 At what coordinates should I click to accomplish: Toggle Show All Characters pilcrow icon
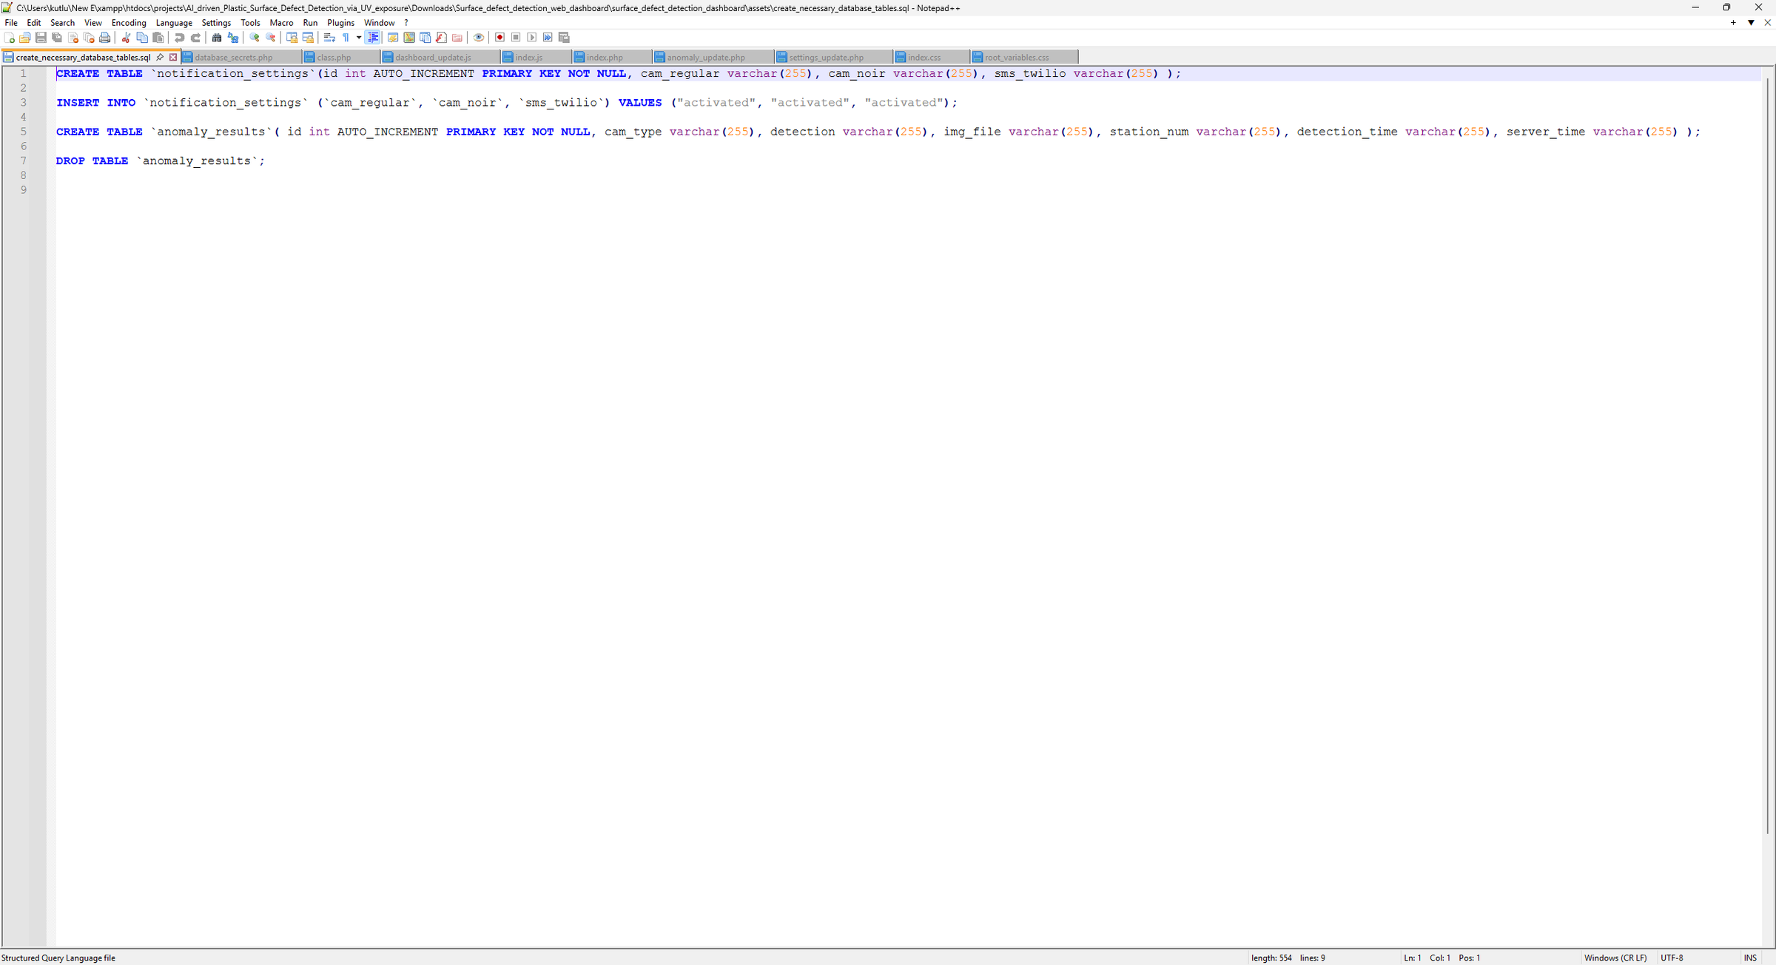[346, 38]
